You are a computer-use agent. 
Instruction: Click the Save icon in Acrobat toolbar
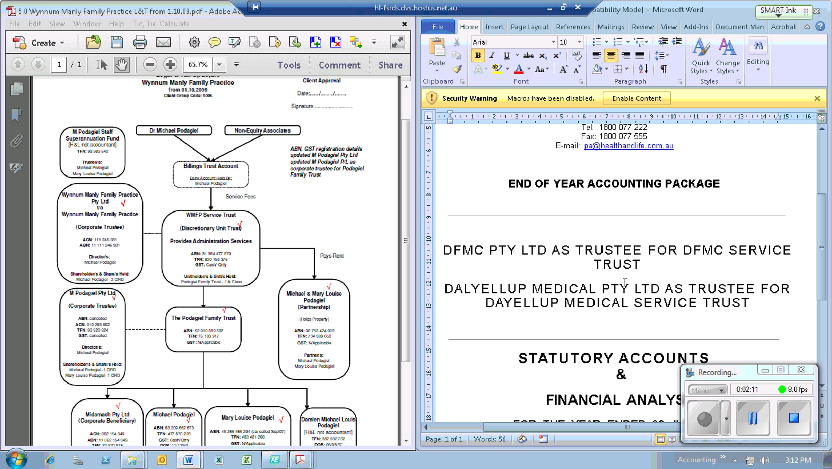116,43
